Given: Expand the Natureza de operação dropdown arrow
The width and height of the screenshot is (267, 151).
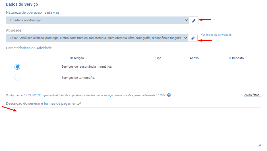Looking at the screenshot, I should [x=186, y=20].
